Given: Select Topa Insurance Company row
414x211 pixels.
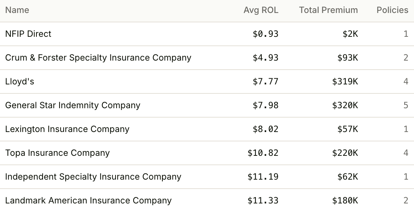Looking at the screenshot, I should (x=207, y=153).
